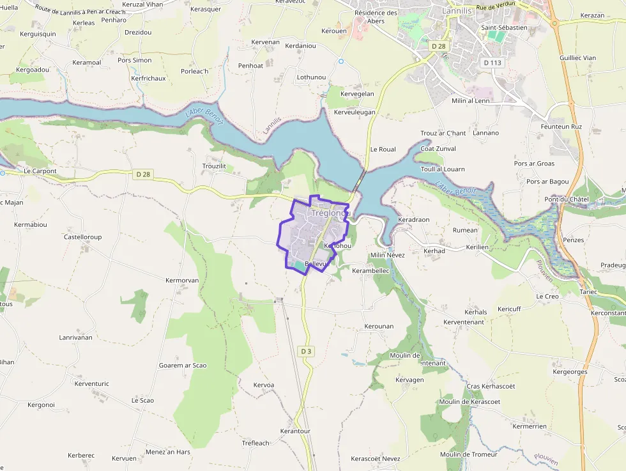
Task: Select the Saint-Sébastien neighborhood label
Action: click(x=504, y=27)
